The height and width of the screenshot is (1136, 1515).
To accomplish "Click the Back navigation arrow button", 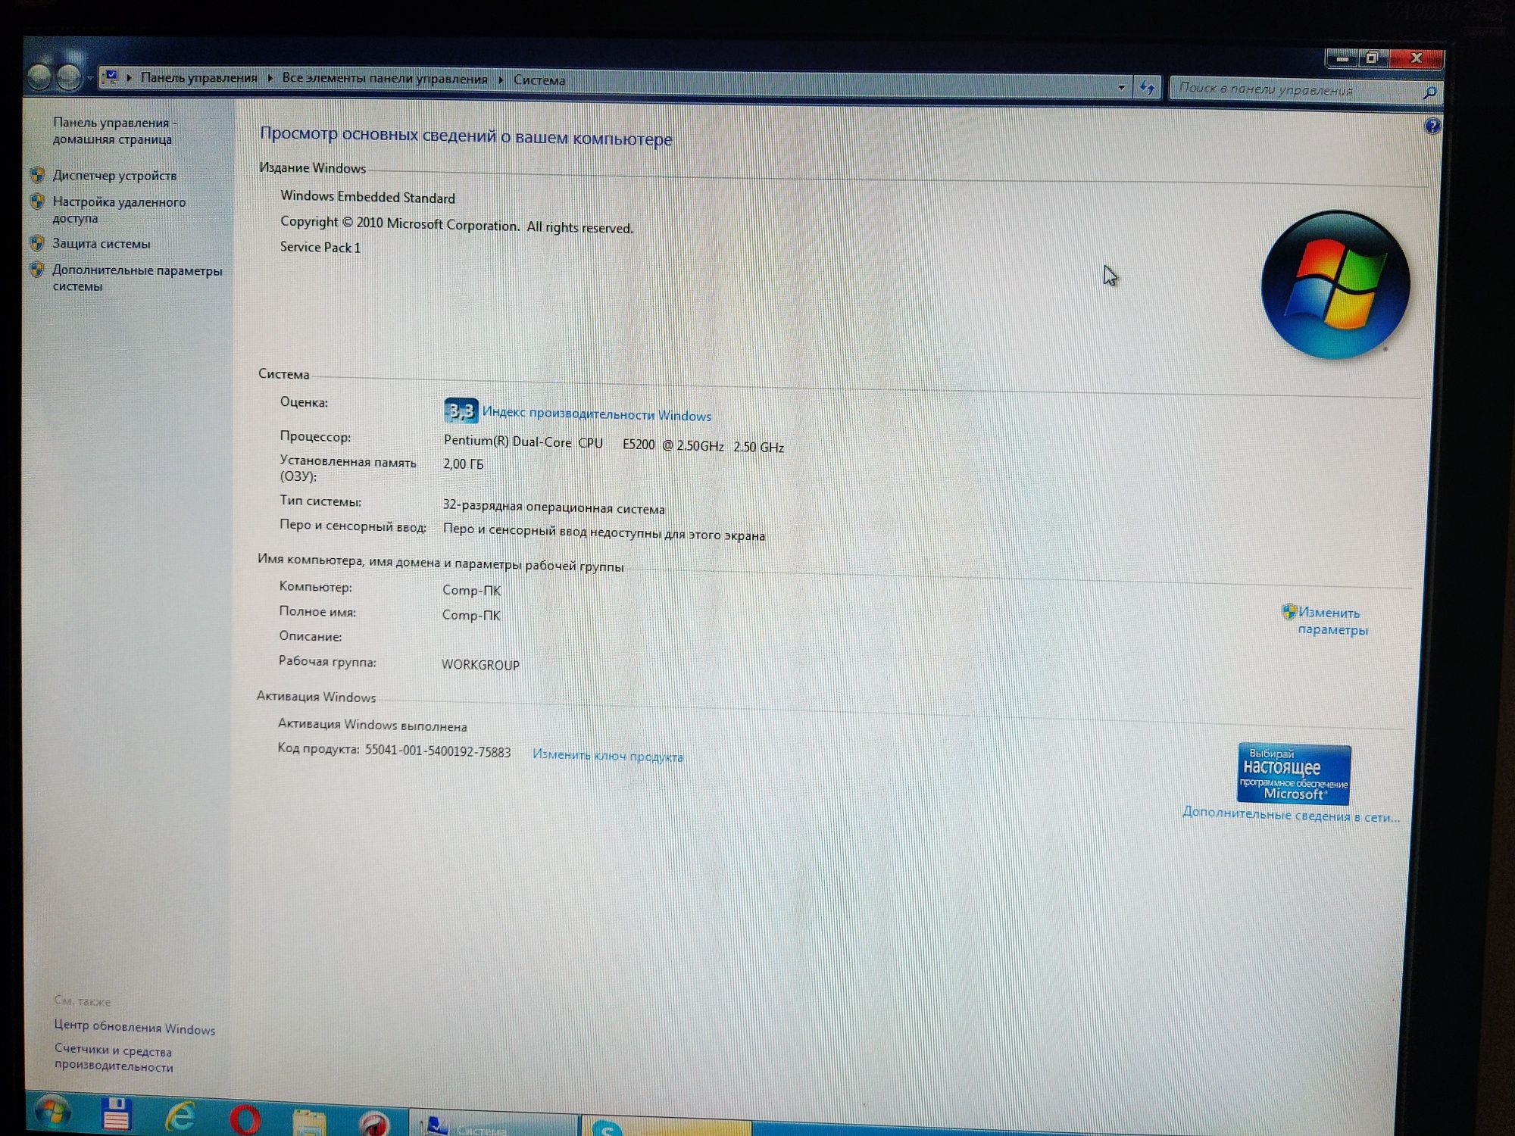I will click(x=39, y=76).
